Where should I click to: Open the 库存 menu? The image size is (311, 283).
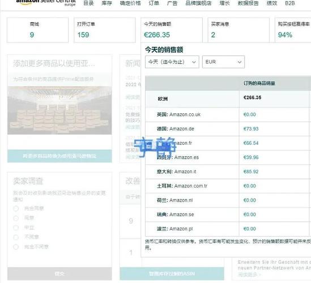106,3
